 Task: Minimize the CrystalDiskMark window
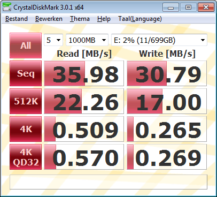(x=170, y=7)
